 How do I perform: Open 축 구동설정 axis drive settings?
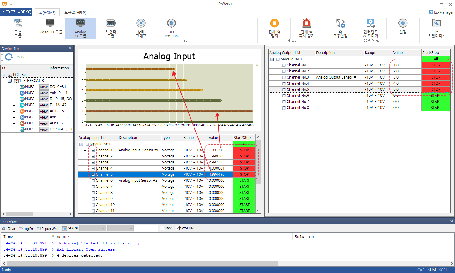point(340,28)
